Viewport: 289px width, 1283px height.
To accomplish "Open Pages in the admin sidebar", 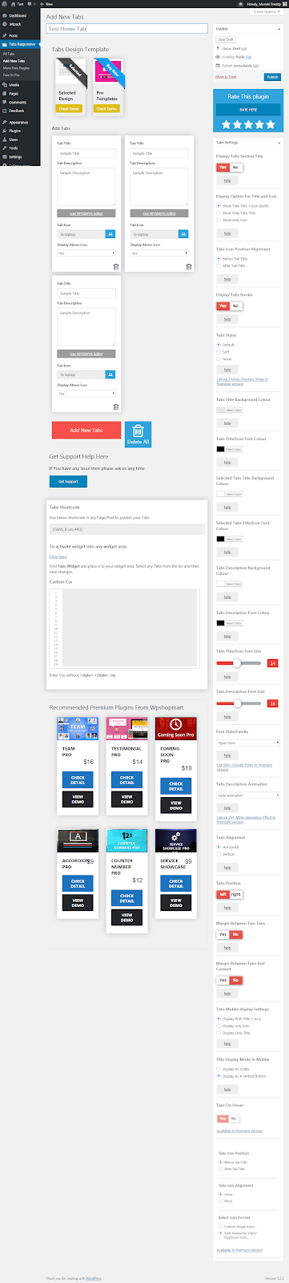I will [14, 93].
